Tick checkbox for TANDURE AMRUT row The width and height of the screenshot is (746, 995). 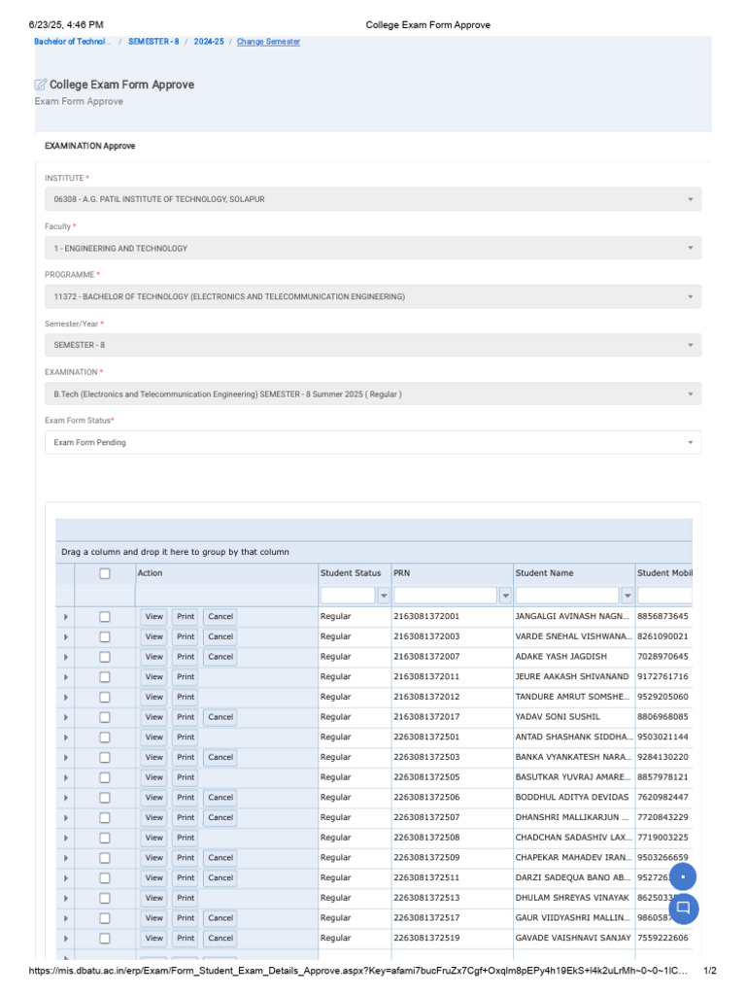pyautogui.click(x=105, y=697)
